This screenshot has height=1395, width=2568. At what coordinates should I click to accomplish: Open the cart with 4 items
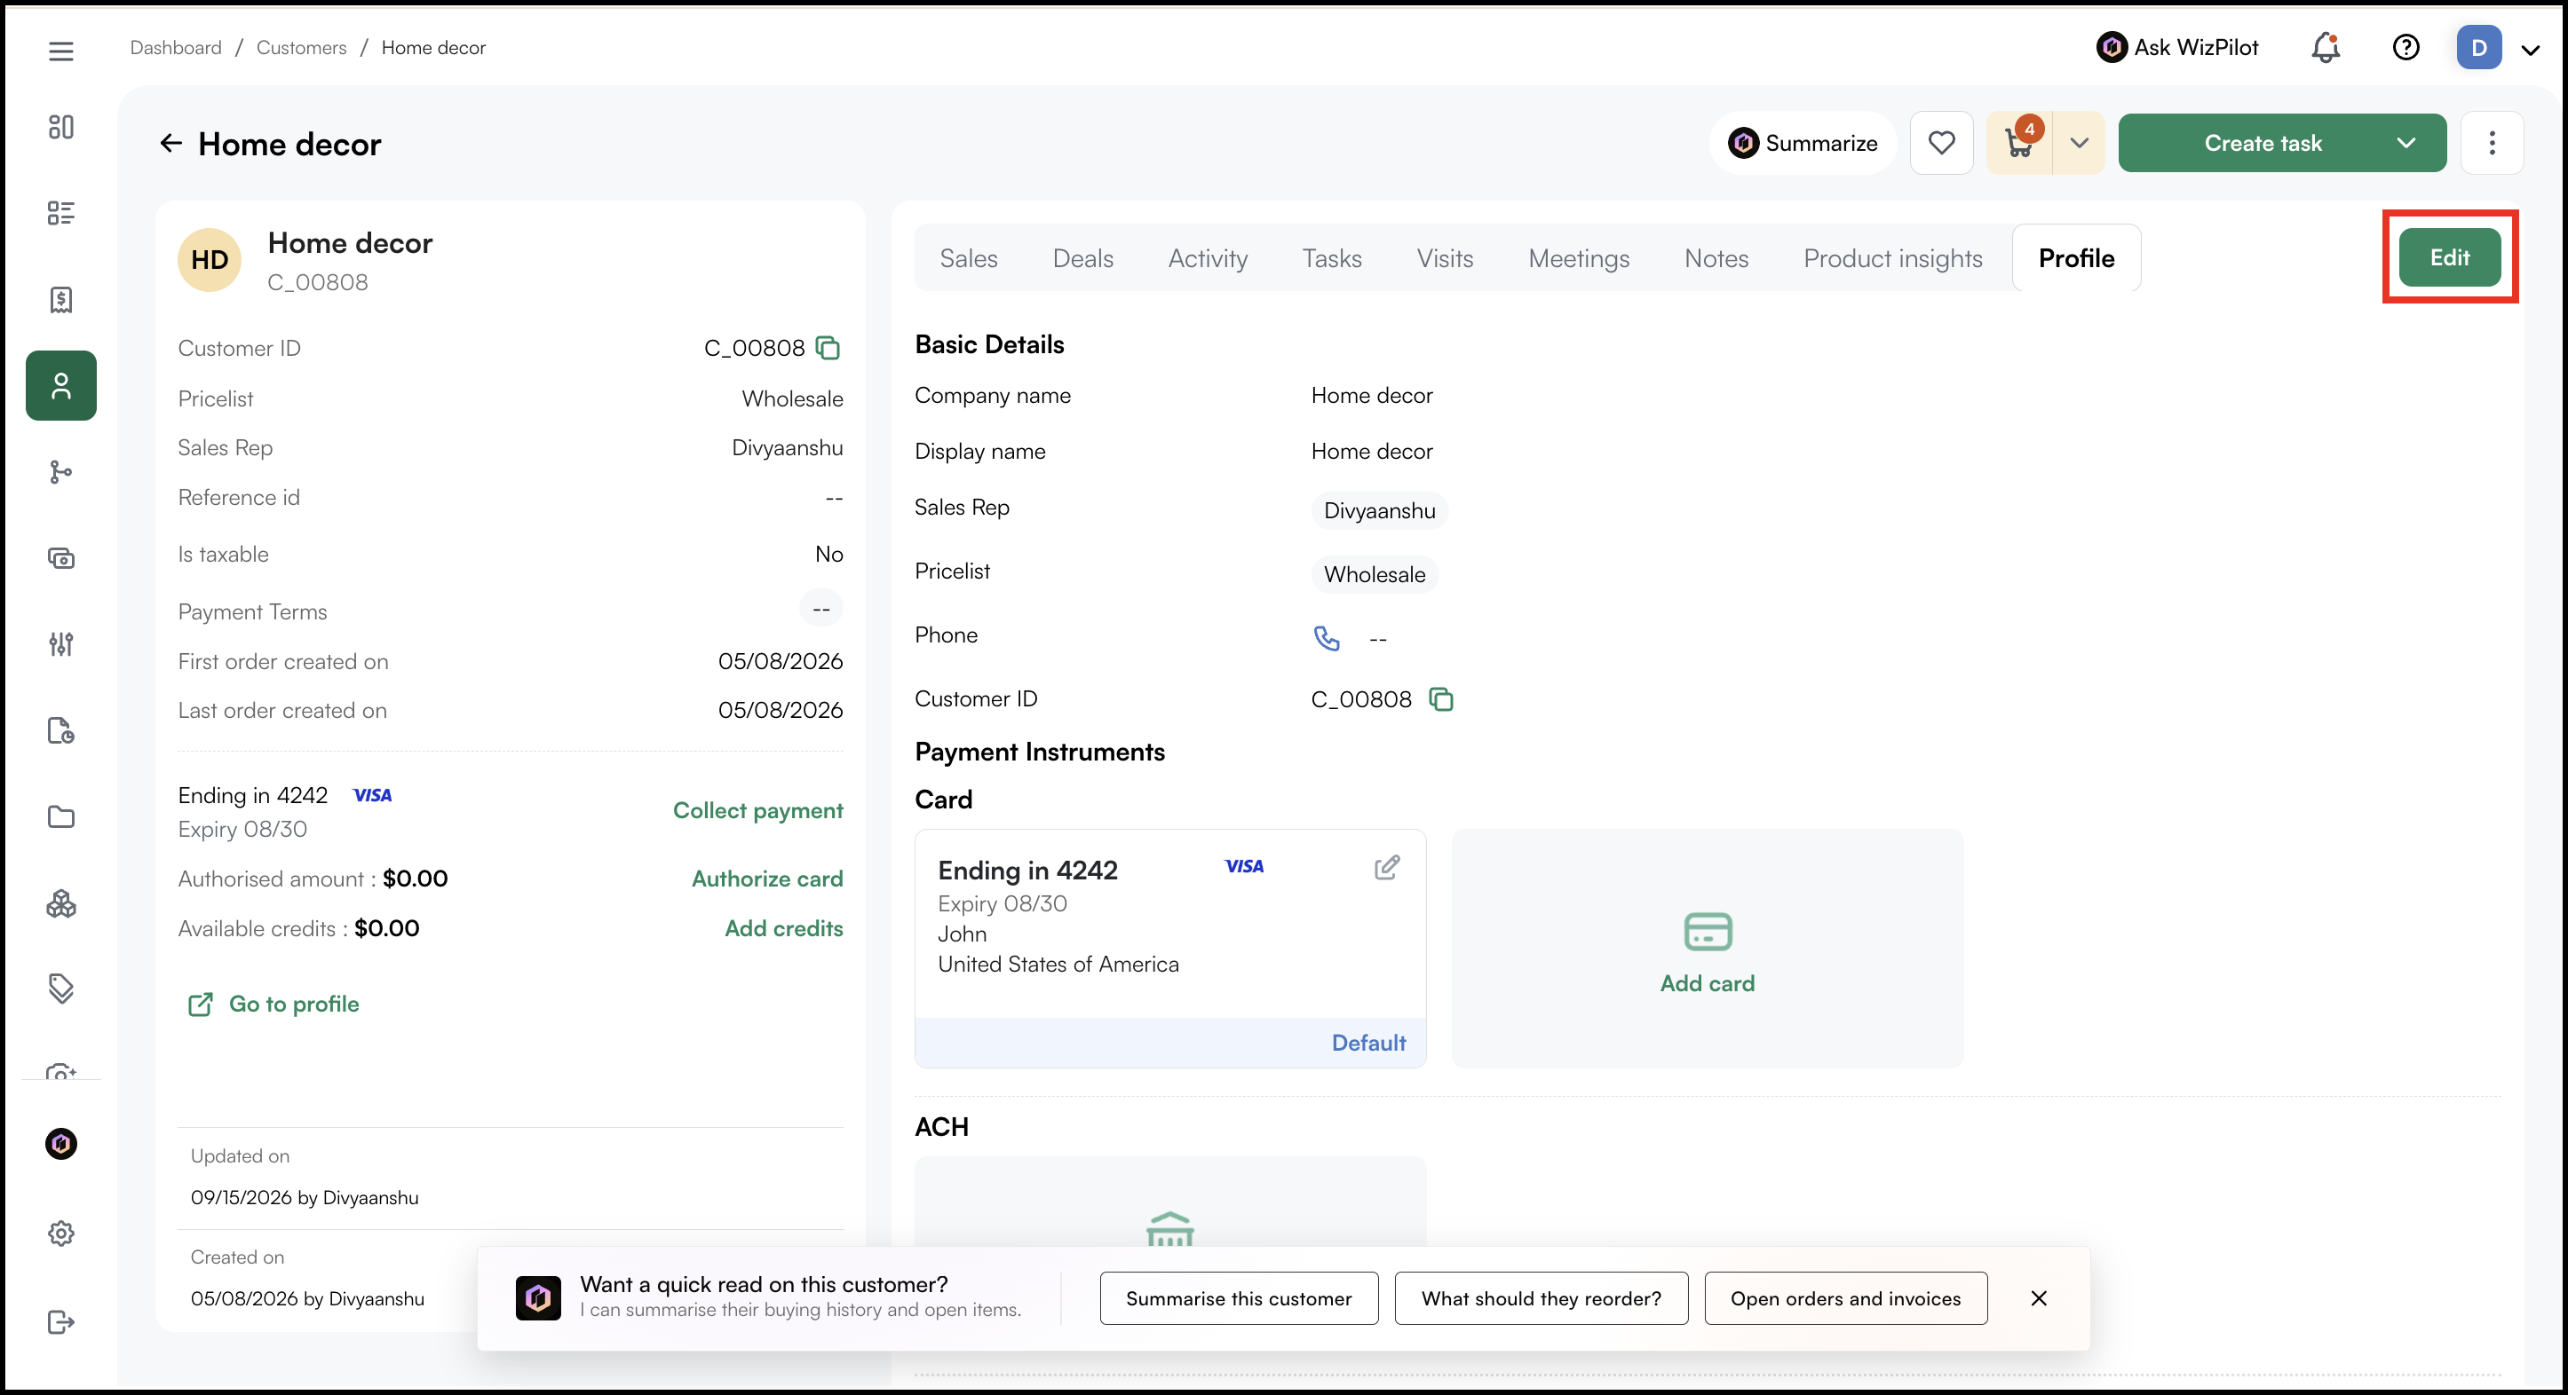[2021, 143]
